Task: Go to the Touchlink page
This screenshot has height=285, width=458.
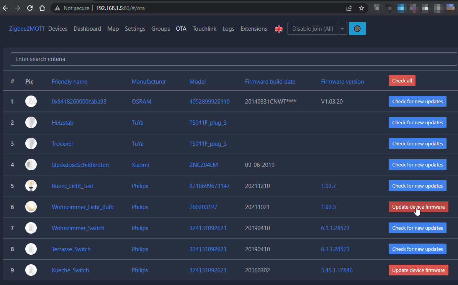Action: 204,29
